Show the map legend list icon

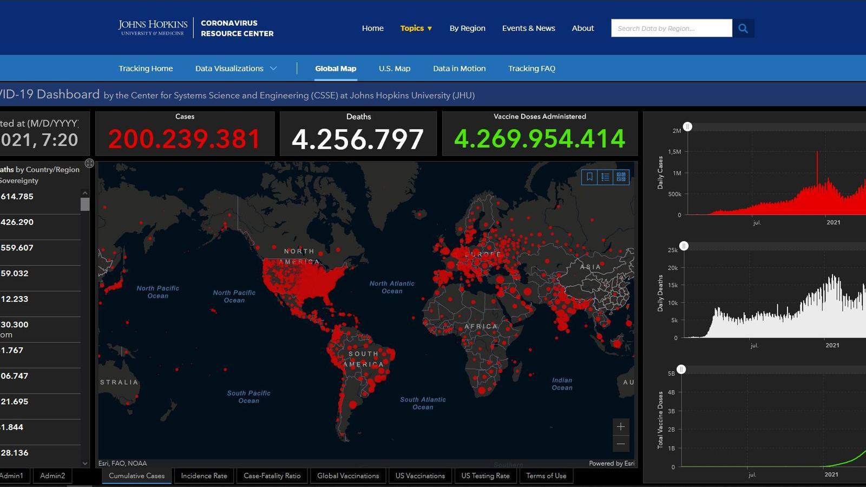tap(605, 177)
